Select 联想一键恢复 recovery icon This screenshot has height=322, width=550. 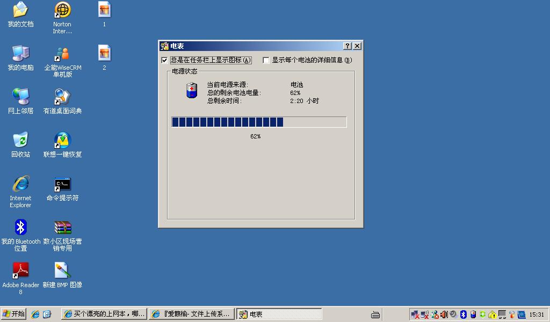(62, 141)
